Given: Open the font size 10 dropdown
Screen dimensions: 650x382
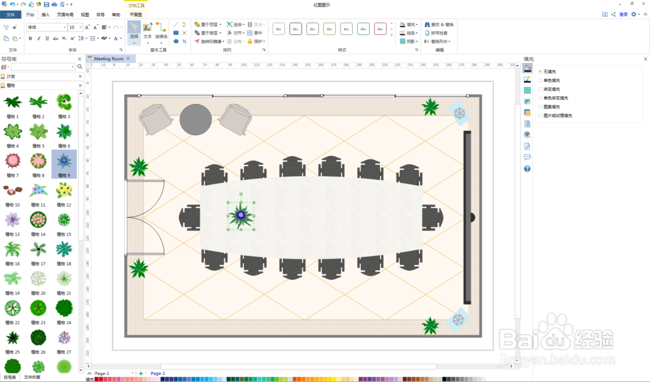Looking at the screenshot, I should pyautogui.click(x=80, y=27).
